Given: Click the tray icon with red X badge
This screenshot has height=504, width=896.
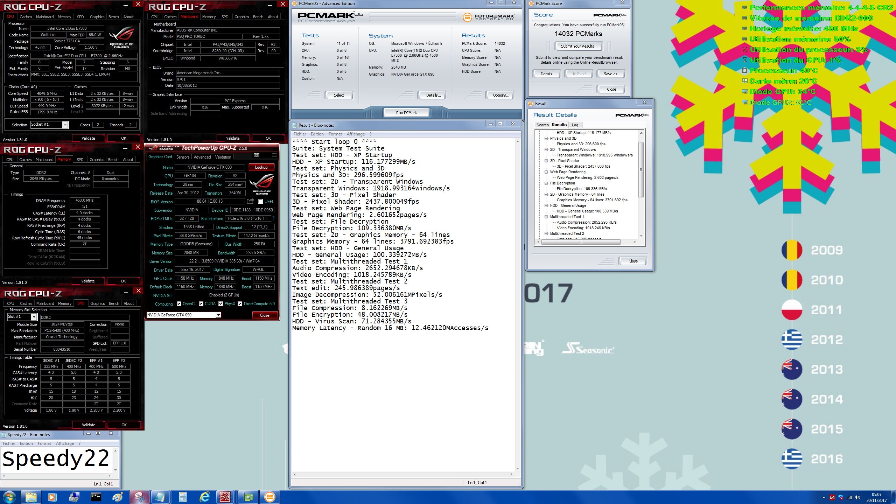Looking at the screenshot, I should 840,497.
